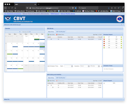This screenshot has width=128, height=105.
Task: Collapse the Calendar panel
Action: tap(44, 28)
